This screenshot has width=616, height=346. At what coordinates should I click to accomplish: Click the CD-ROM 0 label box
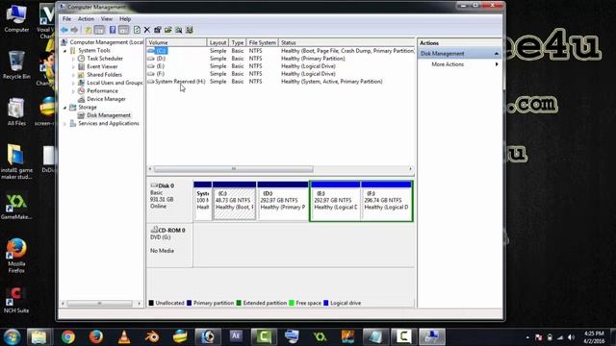pos(169,245)
